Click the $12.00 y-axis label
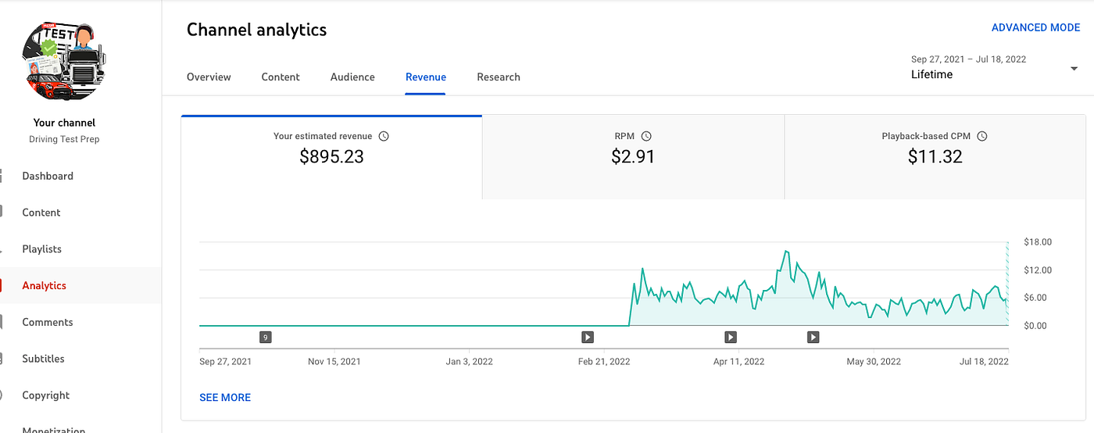1094x433 pixels. click(1038, 270)
